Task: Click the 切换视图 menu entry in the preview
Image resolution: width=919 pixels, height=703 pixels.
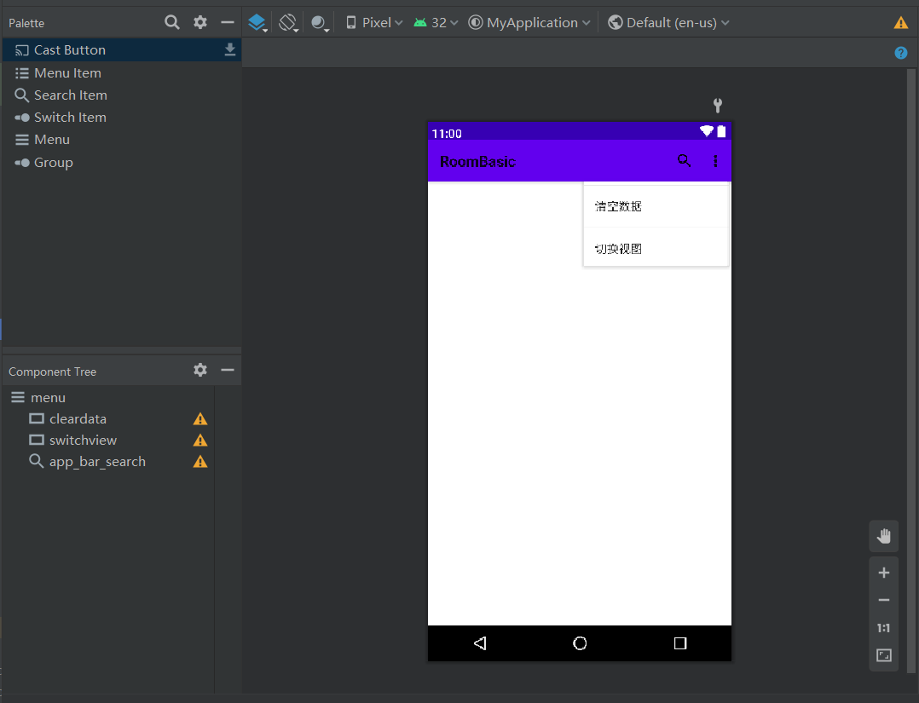Action: coord(656,249)
